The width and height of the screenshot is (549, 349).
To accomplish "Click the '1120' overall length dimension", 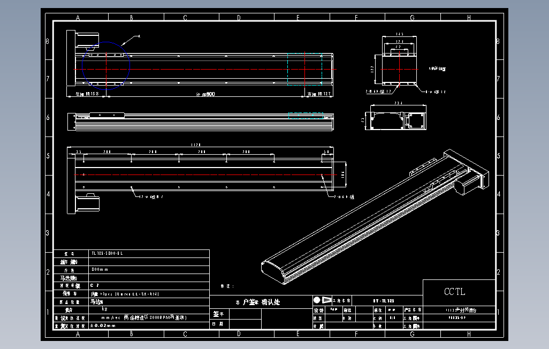I will (196, 145).
